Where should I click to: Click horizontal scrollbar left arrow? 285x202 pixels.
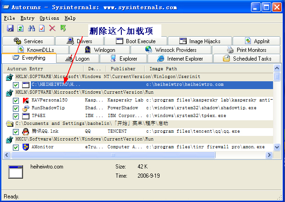click(x=7, y=155)
